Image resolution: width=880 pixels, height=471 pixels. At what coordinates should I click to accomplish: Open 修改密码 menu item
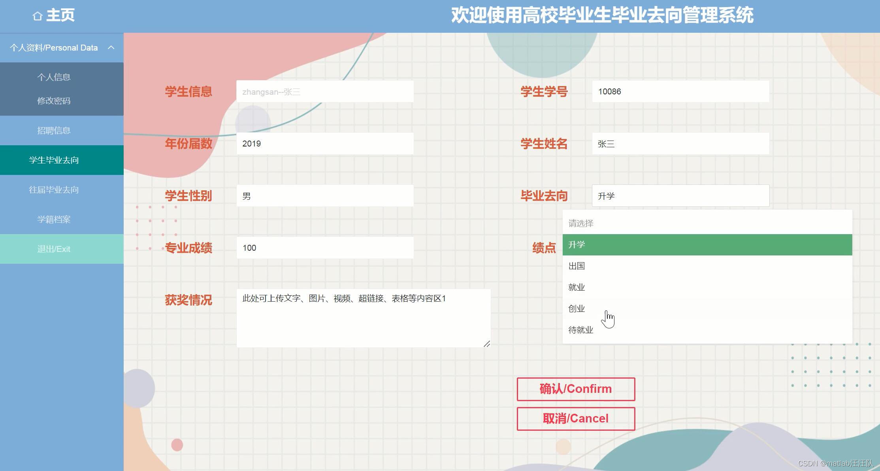coord(54,101)
